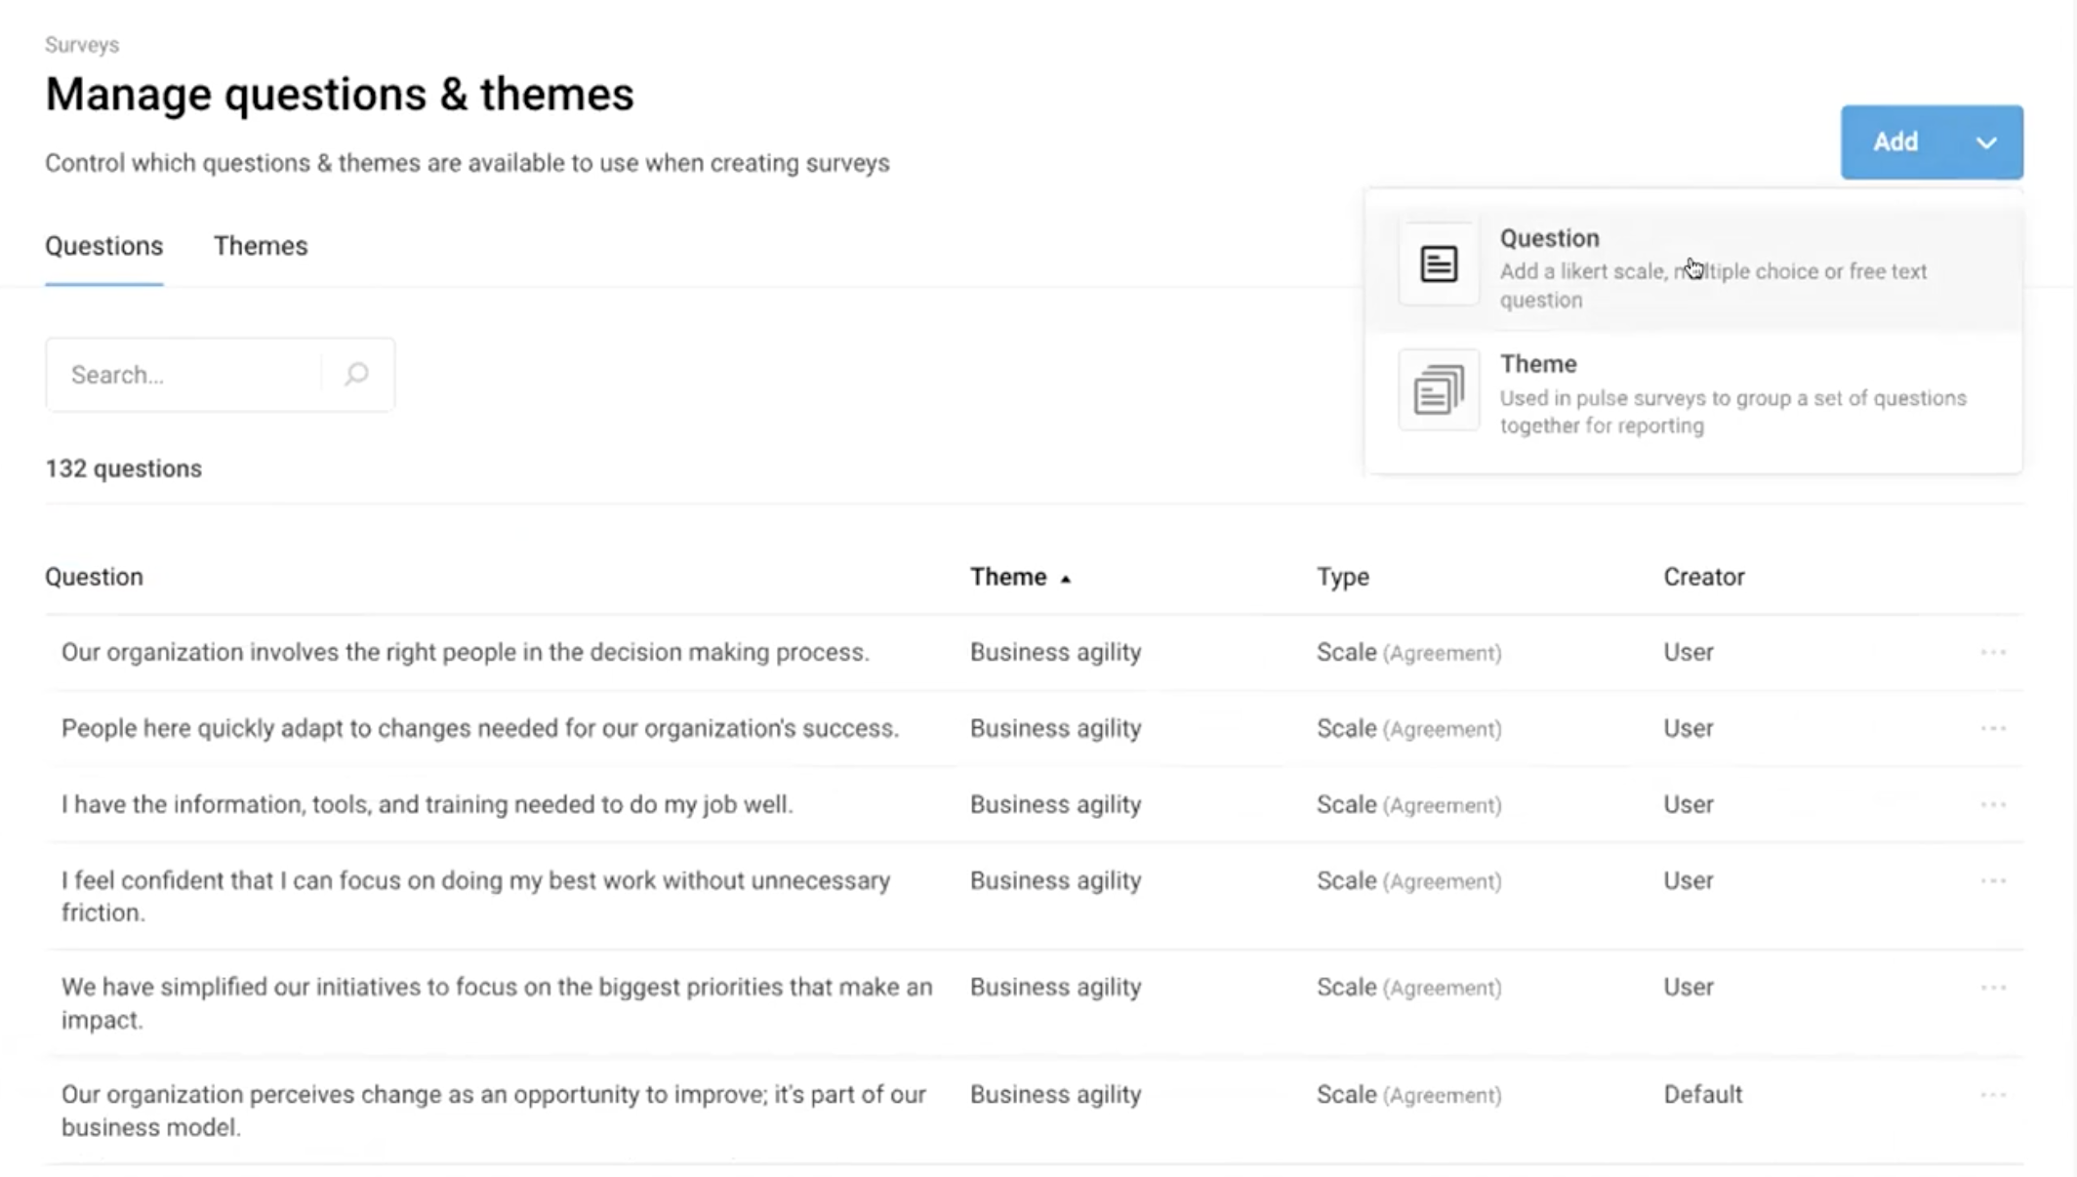Choose Question option from Add menu
Image resolution: width=2077 pixels, height=1177 pixels.
point(1713,267)
